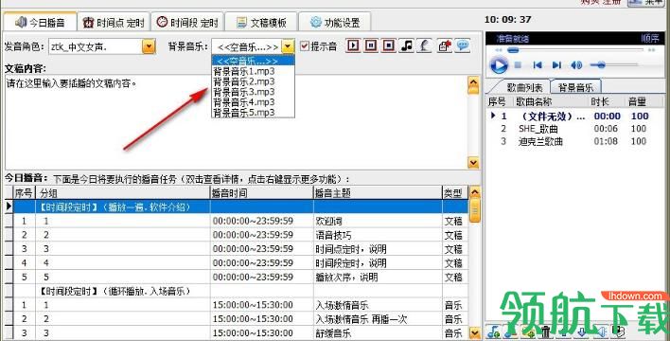
Task: Select the 入场激情音乐 再播一次 row
Action: point(241,319)
